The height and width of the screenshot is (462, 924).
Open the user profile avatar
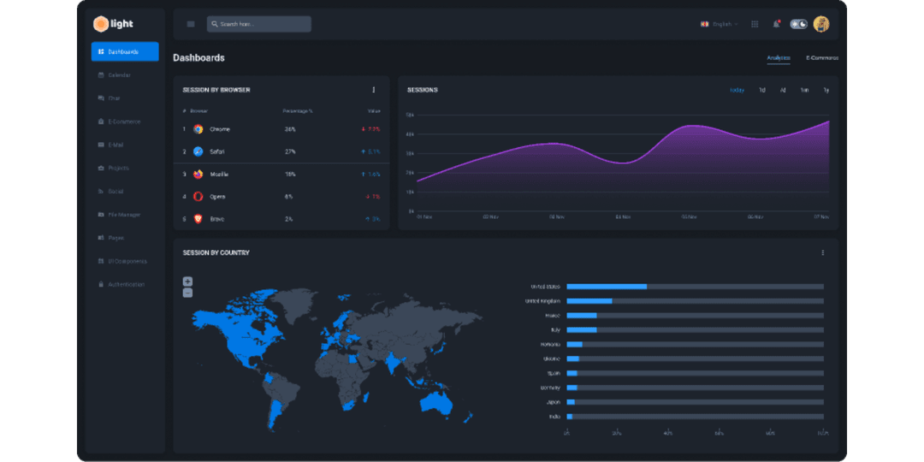821,24
